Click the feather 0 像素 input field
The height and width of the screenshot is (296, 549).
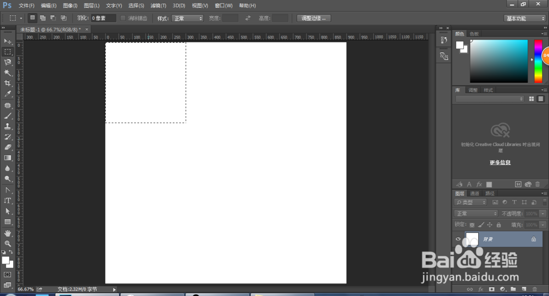pyautogui.click(x=103, y=18)
